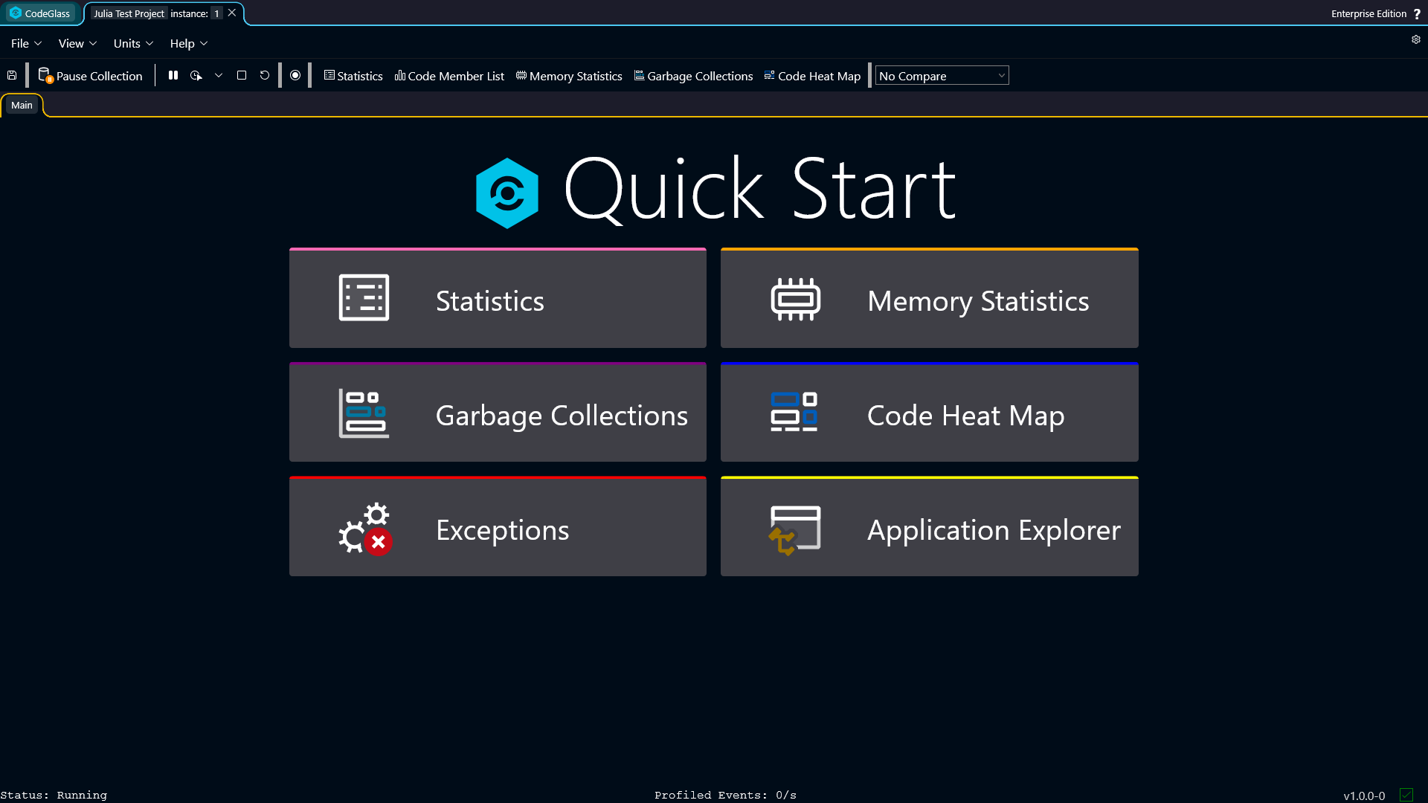Screen dimensions: 1428x803
Task: Open the No Compare dropdown
Action: click(x=942, y=76)
